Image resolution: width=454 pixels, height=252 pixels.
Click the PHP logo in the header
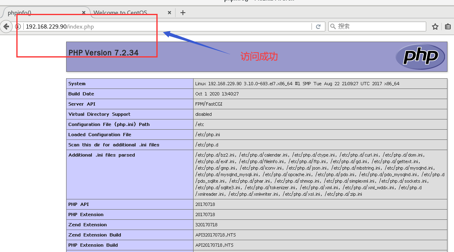420,56
